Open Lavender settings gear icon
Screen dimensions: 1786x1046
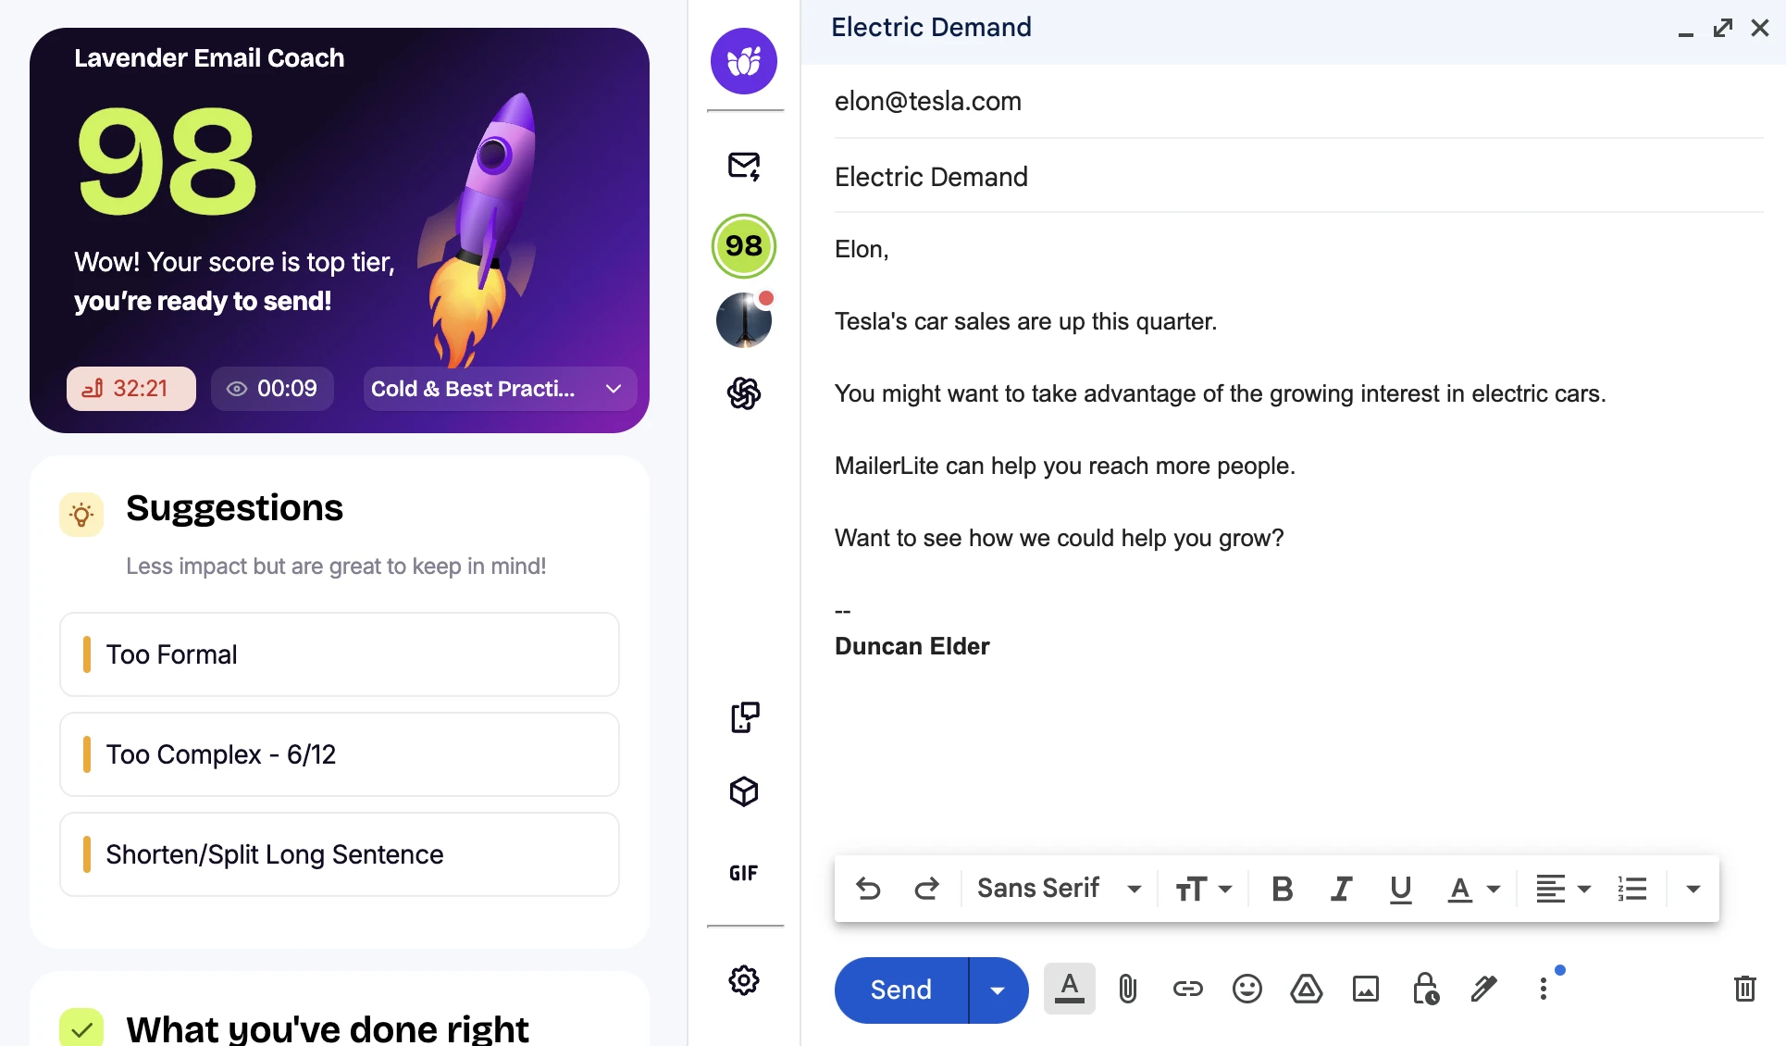744,980
